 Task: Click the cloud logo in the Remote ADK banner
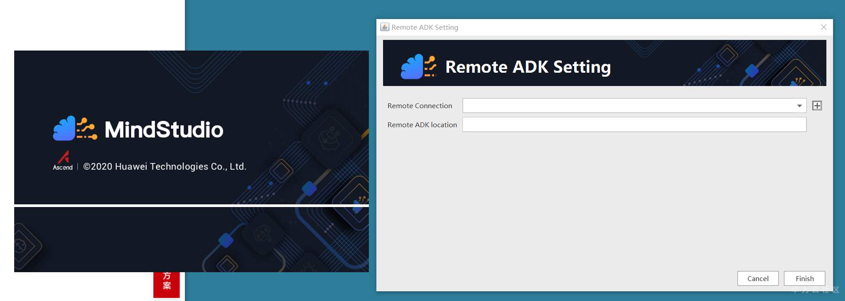pyautogui.click(x=419, y=66)
